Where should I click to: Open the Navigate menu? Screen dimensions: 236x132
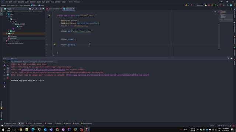21,2
